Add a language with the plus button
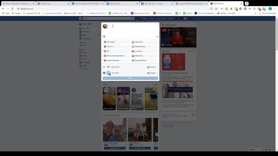278x156 pixels. coord(193,115)
